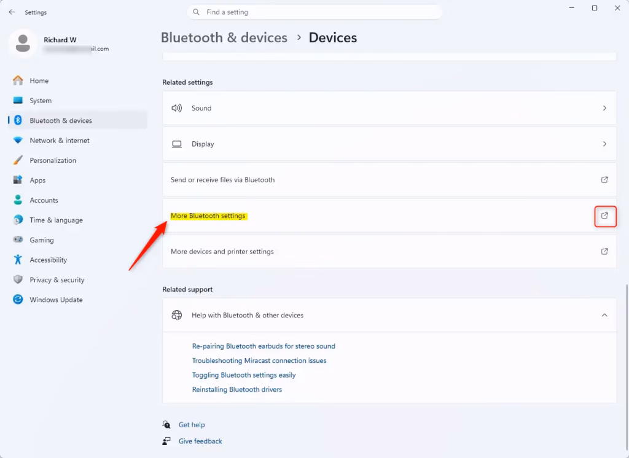Maximize the Settings window
The image size is (629, 458).
pos(595,8)
